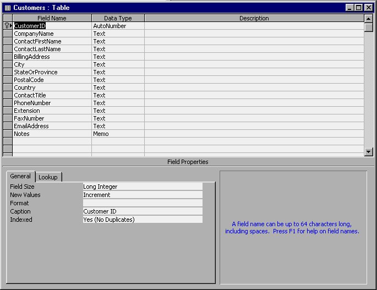Click the New Values property showing Increment
The height and width of the screenshot is (290, 377).
(142, 195)
